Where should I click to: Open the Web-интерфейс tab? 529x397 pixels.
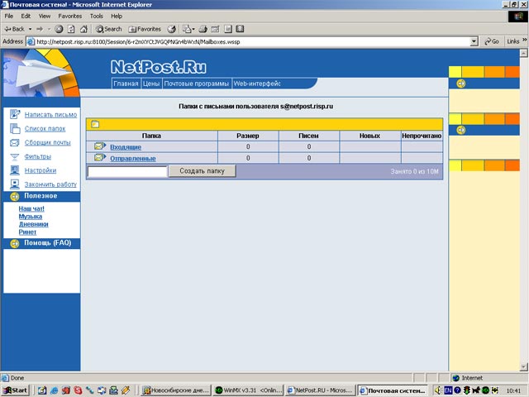(257, 84)
